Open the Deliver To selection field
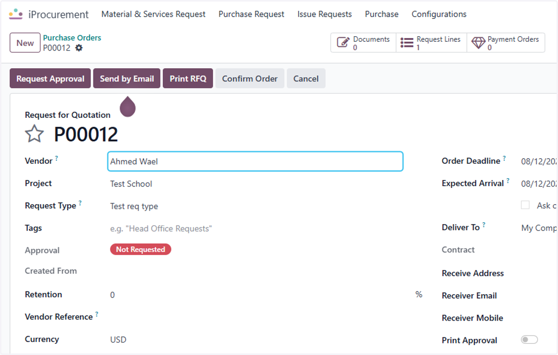Image resolution: width=558 pixels, height=355 pixels. pos(539,228)
